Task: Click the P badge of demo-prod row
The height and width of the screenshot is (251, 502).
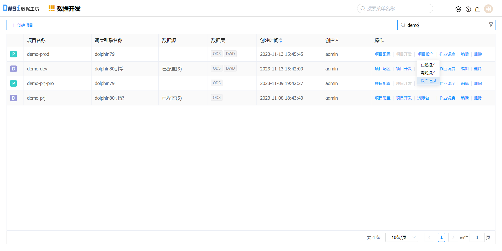Action: coord(13,54)
